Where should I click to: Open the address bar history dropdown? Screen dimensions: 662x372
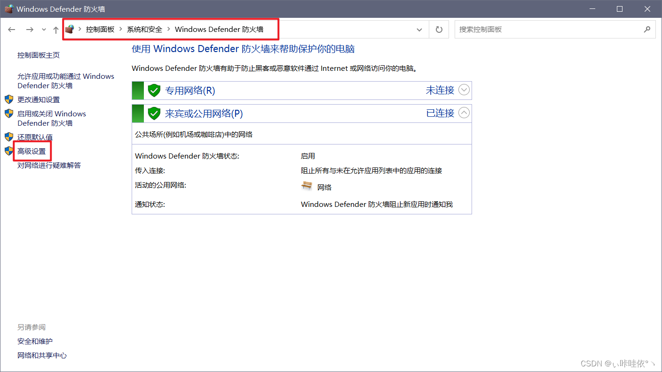(x=419, y=30)
